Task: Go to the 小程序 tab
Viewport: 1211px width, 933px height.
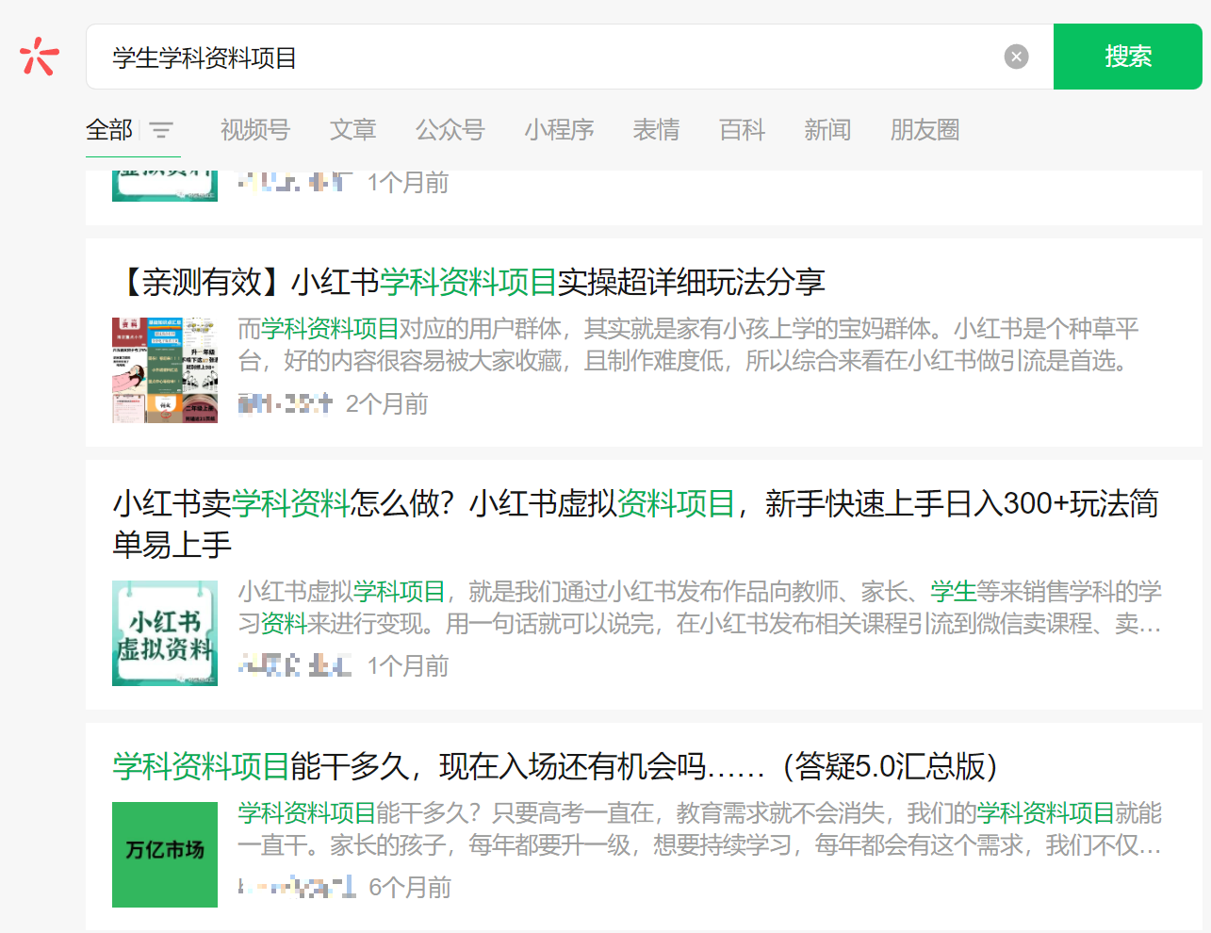Action: (x=559, y=130)
